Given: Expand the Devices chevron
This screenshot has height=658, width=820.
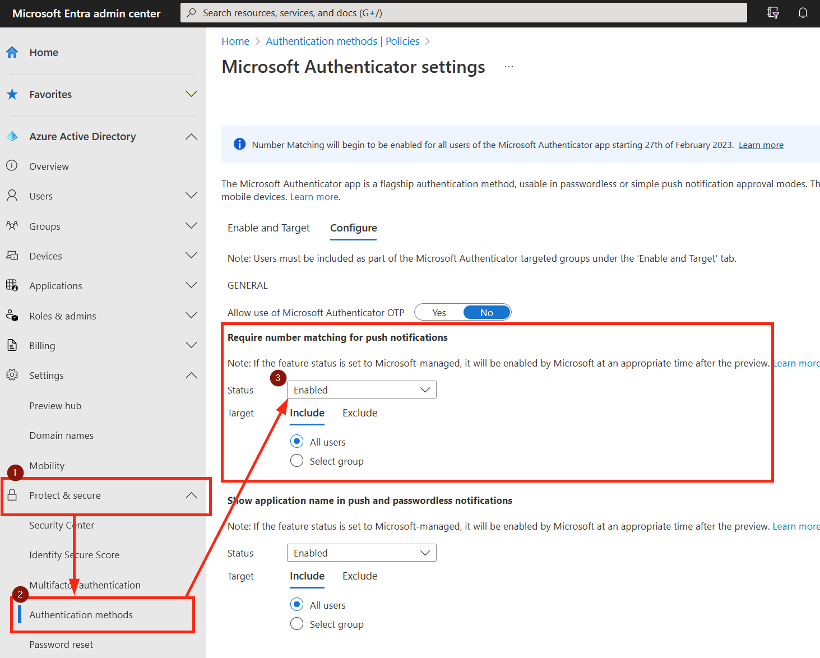Looking at the screenshot, I should pos(191,256).
